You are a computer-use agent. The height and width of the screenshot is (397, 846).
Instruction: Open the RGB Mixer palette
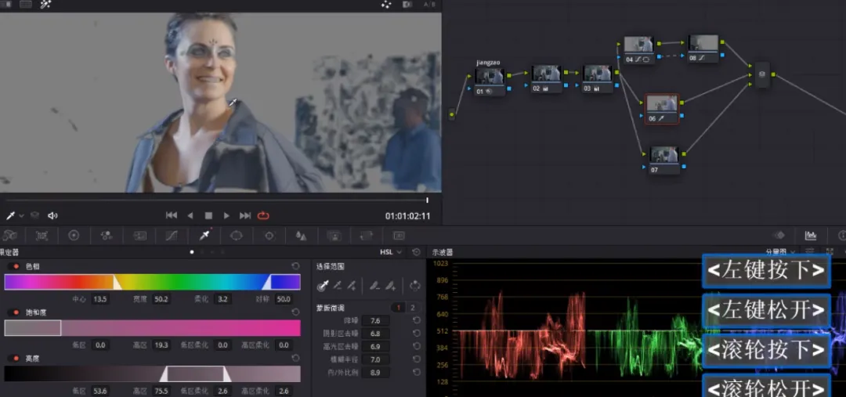tap(107, 236)
